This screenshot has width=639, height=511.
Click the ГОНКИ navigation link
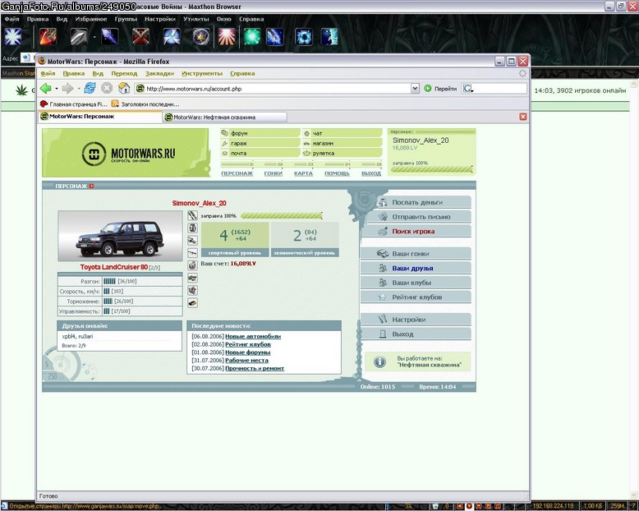click(273, 173)
